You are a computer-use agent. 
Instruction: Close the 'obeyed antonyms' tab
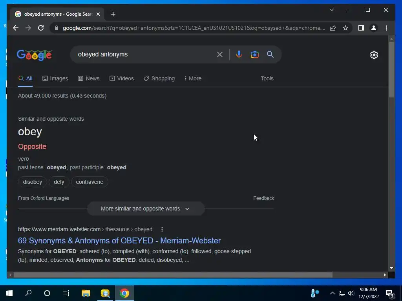[x=98, y=14]
